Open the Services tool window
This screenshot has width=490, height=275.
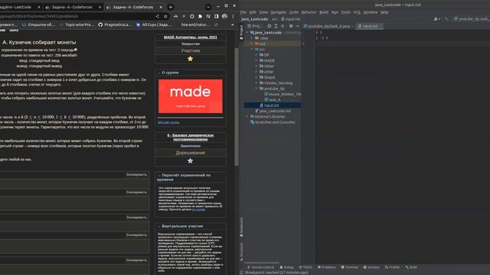[x=371, y=267]
